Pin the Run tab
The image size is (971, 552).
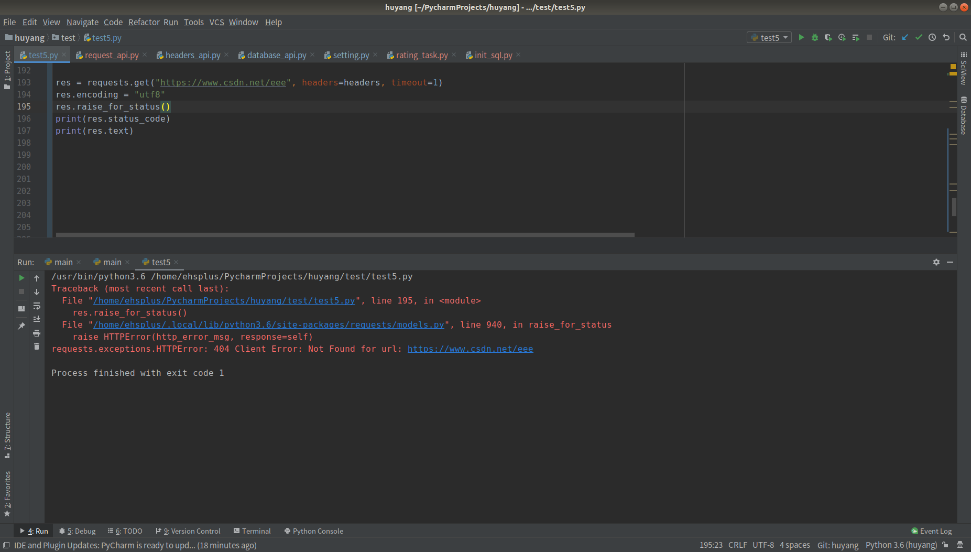21,326
